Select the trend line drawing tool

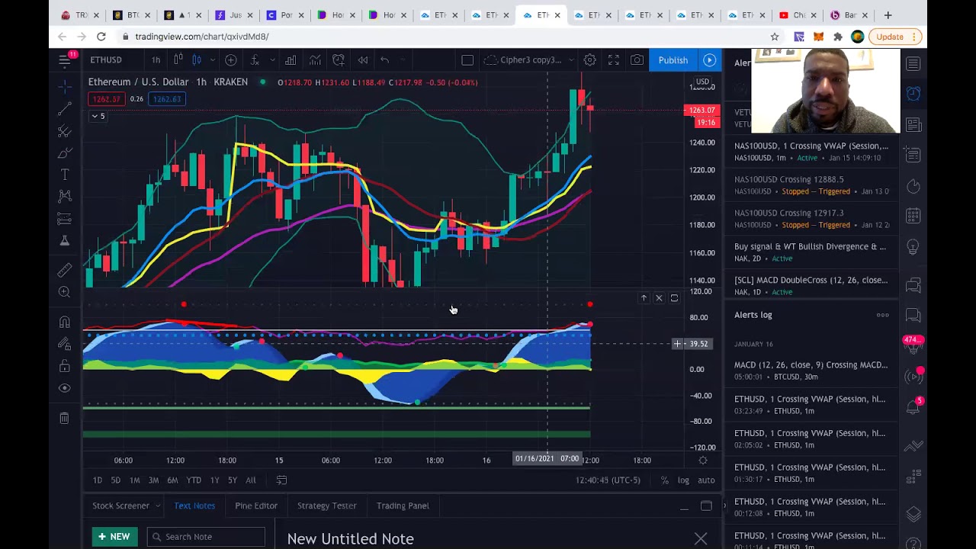(x=65, y=110)
